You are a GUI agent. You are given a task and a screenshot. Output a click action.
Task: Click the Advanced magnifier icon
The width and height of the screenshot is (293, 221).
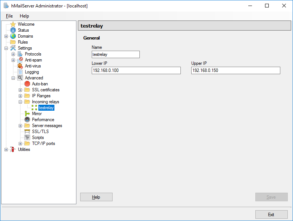click(20, 78)
